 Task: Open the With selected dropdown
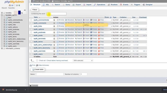83,60
